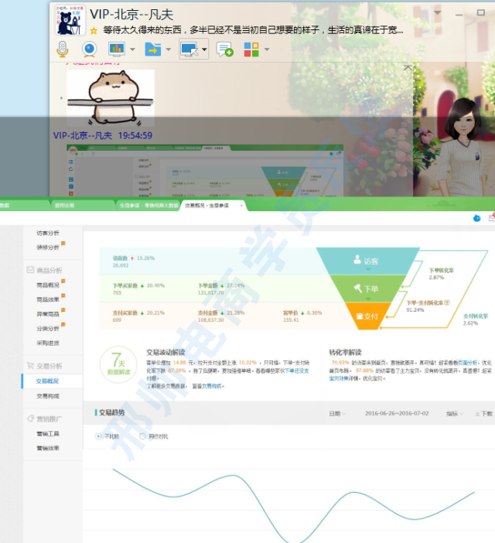The height and width of the screenshot is (543, 495).
Task: Click the hamster sticker image in chat
Action: (x=110, y=97)
